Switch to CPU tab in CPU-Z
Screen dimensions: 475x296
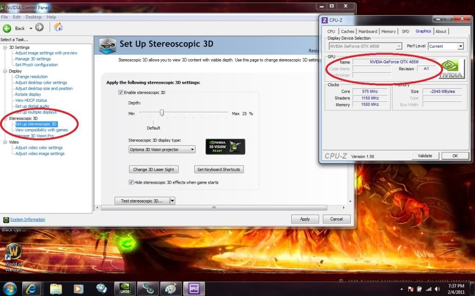point(331,31)
